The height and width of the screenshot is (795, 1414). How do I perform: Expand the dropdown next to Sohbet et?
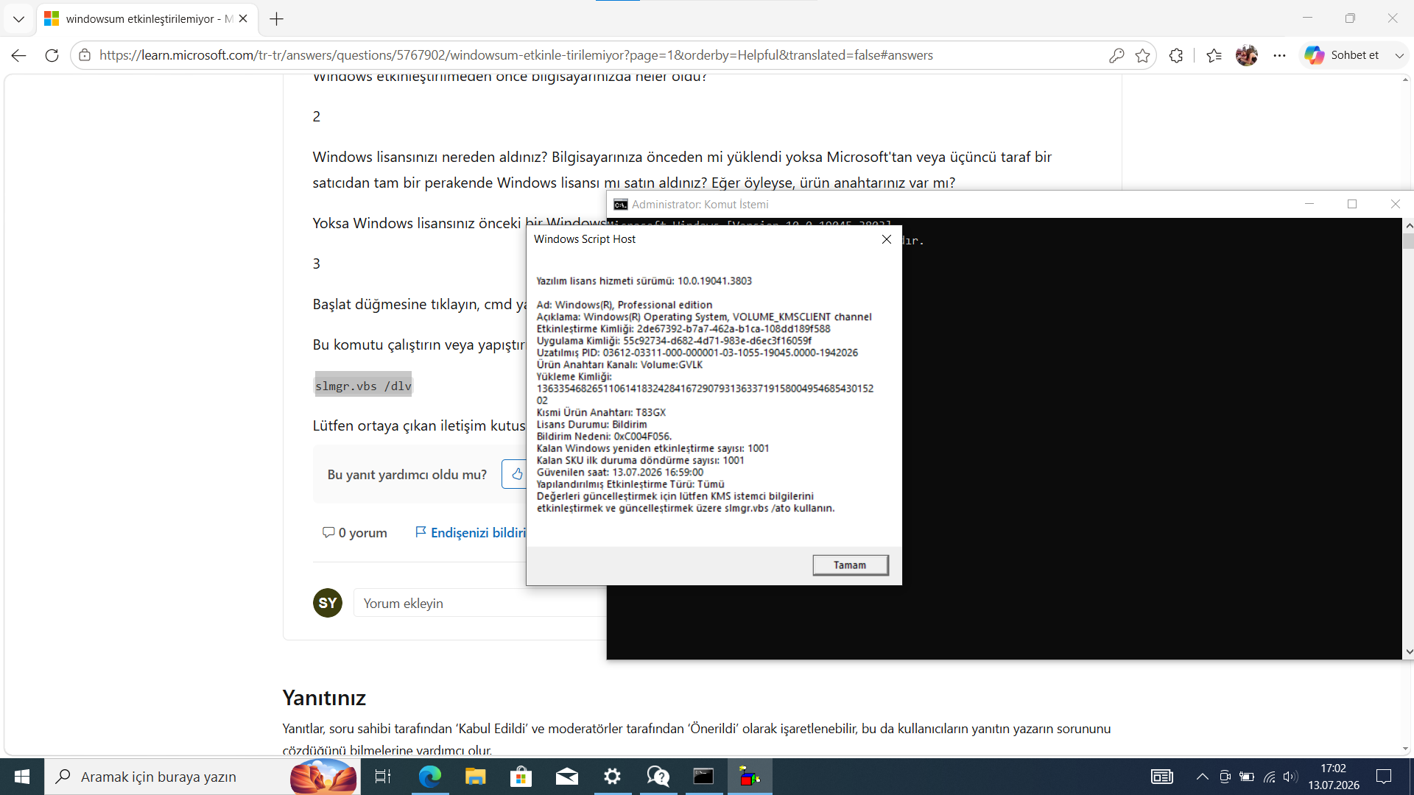pyautogui.click(x=1399, y=55)
